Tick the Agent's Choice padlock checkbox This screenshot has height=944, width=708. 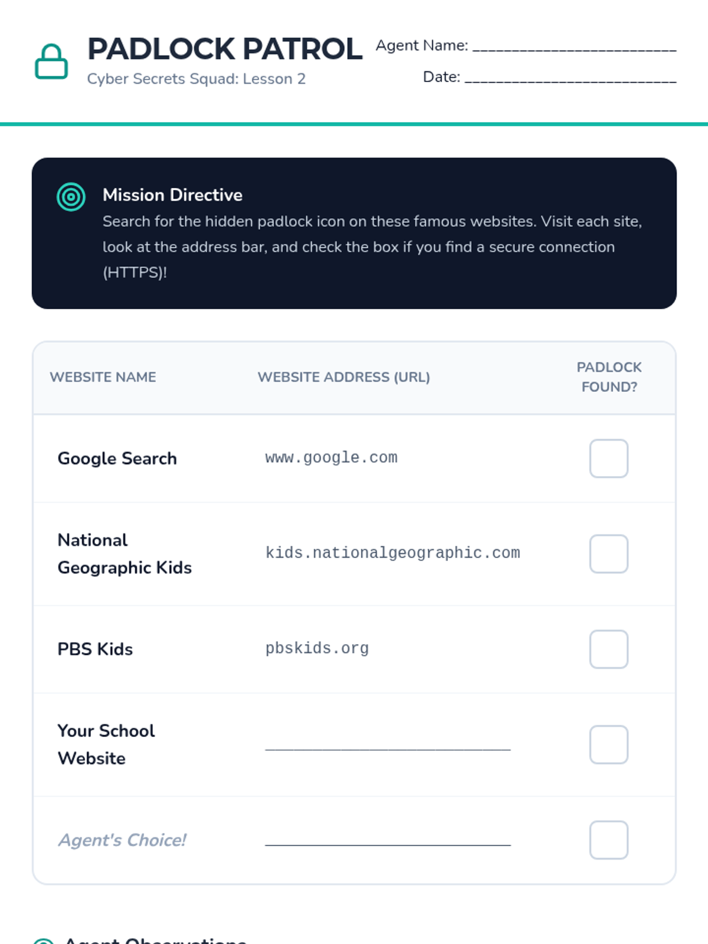click(608, 840)
